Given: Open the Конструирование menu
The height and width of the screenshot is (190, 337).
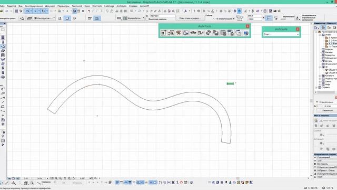Looking at the screenshot, I should coord(34,6).
